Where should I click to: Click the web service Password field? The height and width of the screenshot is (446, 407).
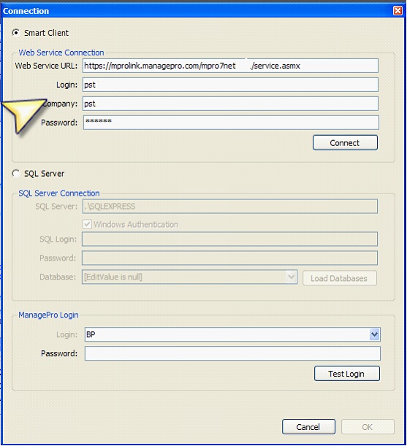231,123
